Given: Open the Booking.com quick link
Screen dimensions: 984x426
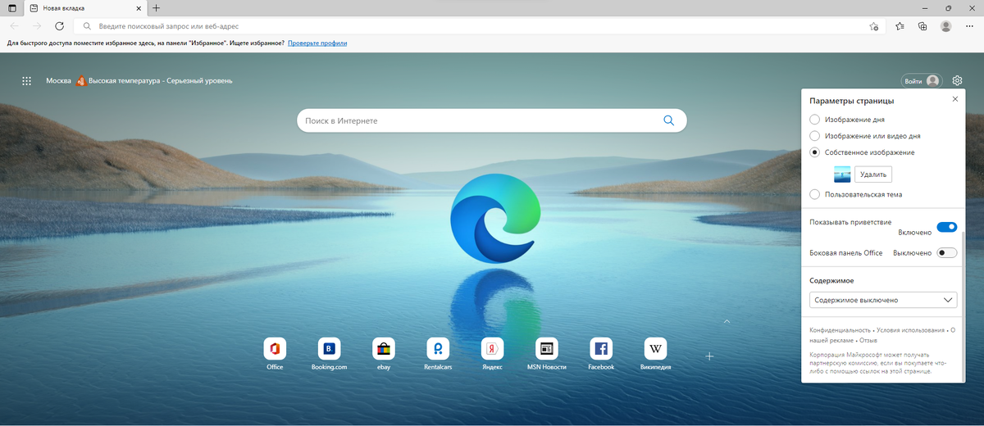Looking at the screenshot, I should pos(329,349).
